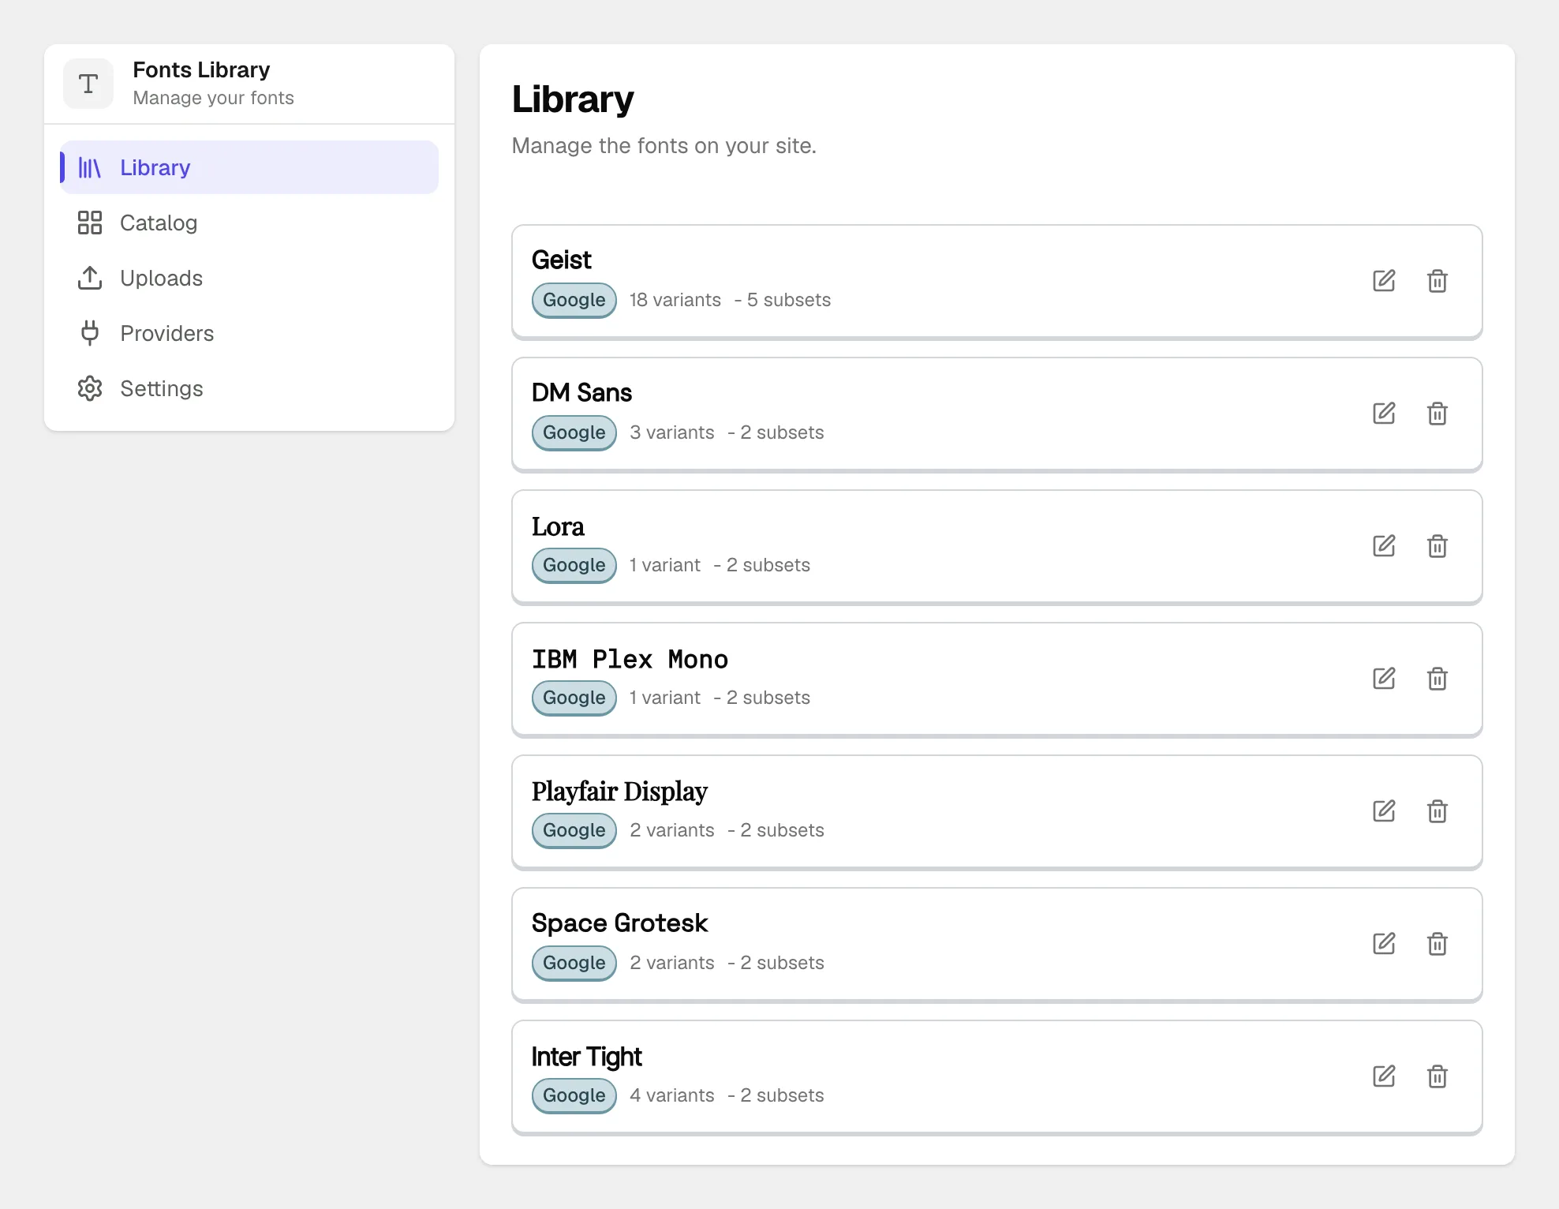The image size is (1559, 1209).
Task: Select the DM Sans font name
Action: [581, 393]
